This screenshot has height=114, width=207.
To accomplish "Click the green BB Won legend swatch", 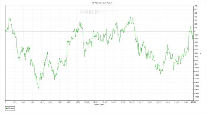I will 7,108.
